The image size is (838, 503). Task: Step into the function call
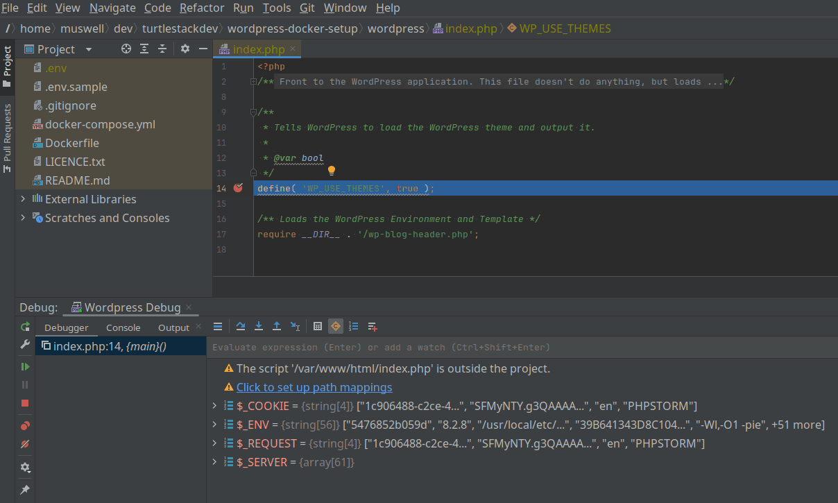click(259, 326)
